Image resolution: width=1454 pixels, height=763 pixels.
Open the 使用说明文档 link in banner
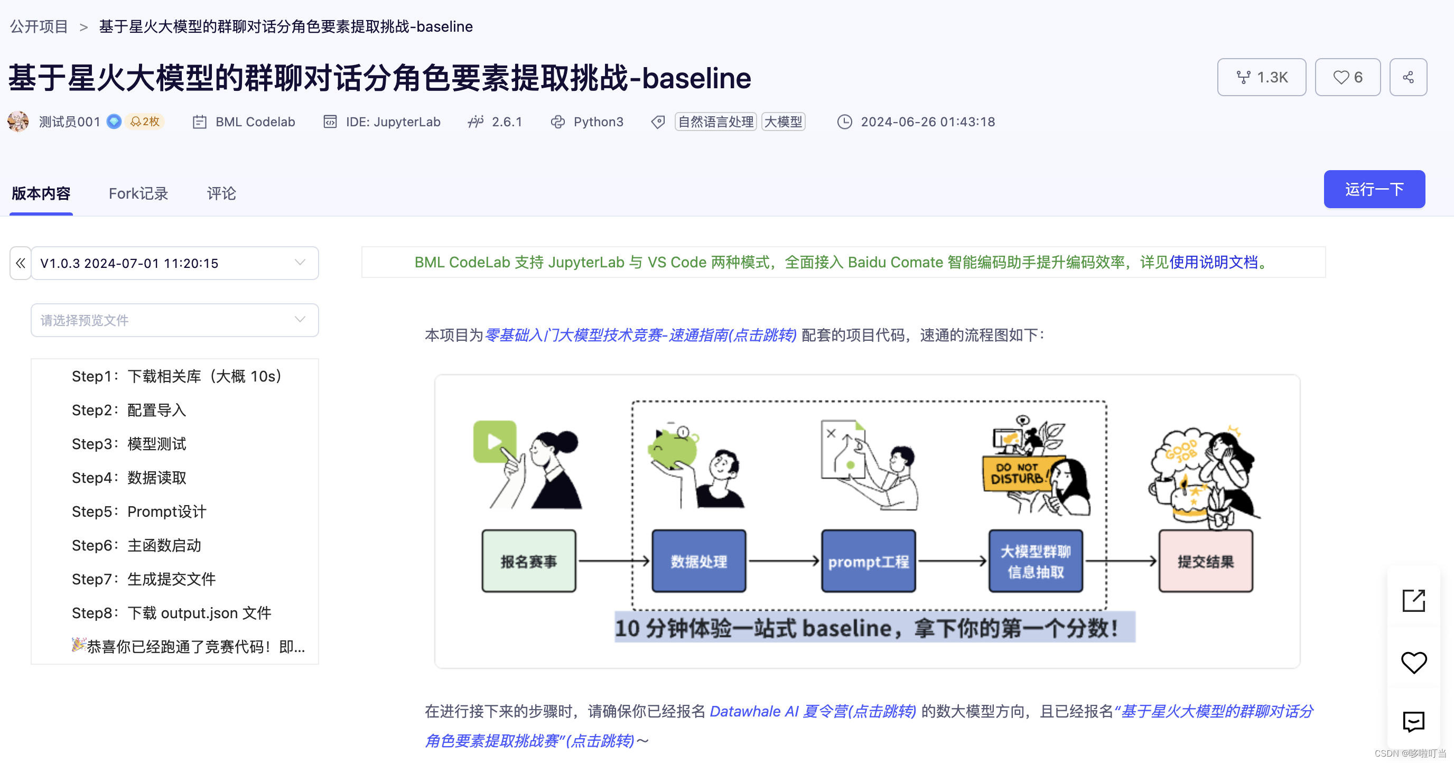1213,263
